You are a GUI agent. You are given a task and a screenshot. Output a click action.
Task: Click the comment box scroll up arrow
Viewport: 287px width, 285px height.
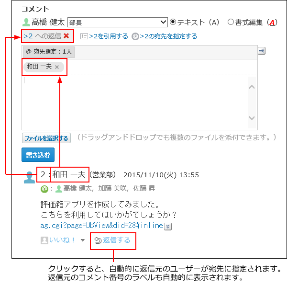tap(252, 87)
